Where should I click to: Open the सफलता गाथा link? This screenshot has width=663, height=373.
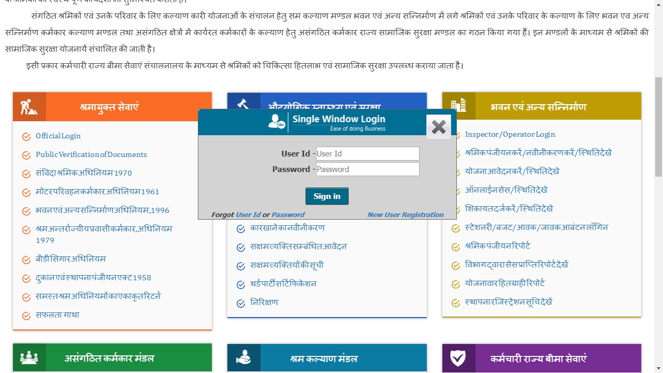57,315
